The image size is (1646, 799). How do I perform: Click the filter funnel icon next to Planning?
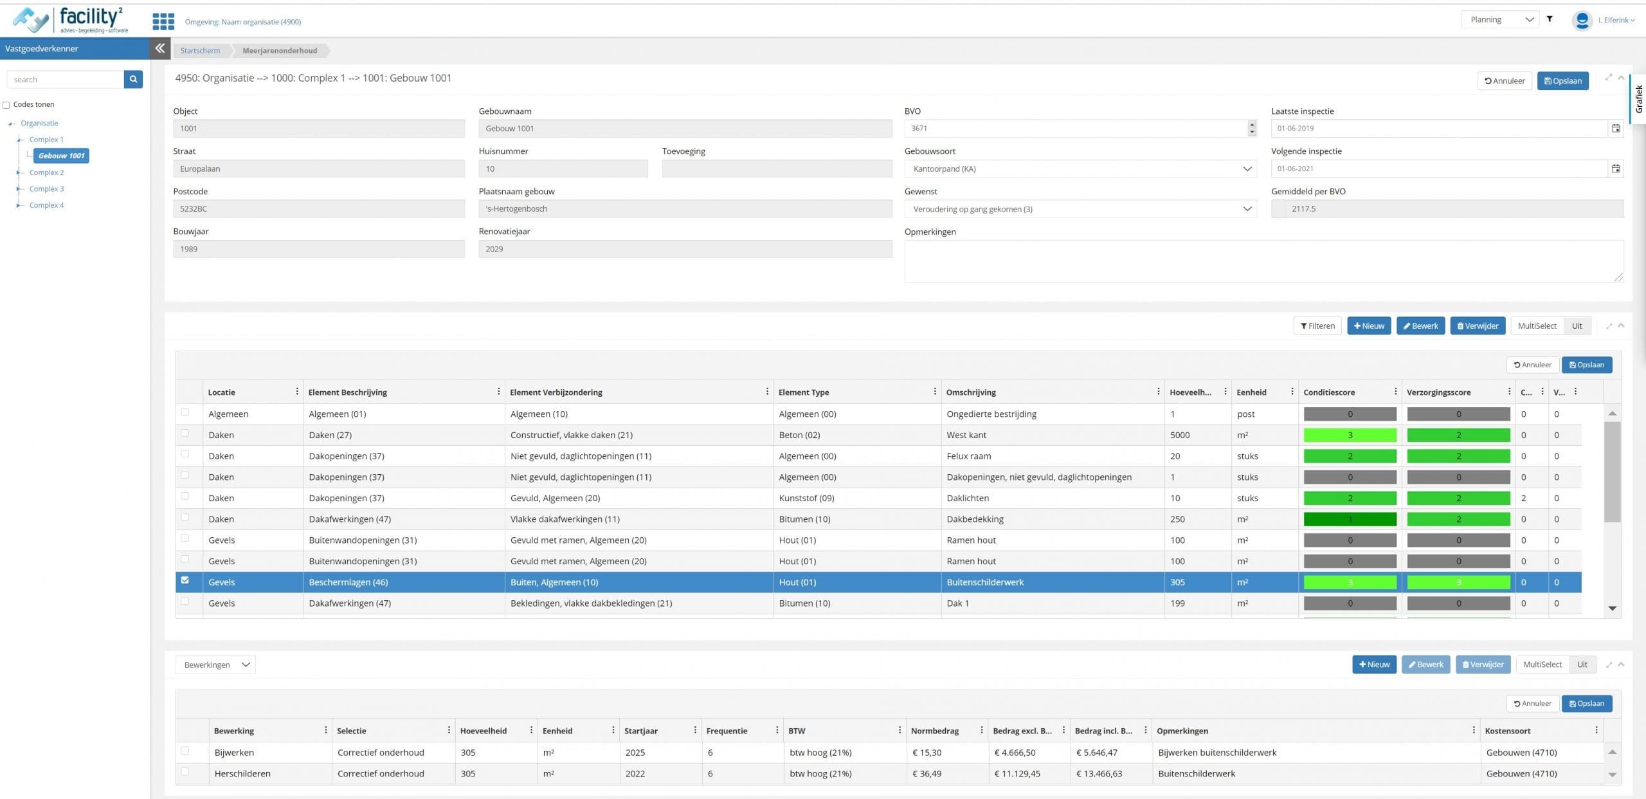click(1550, 19)
